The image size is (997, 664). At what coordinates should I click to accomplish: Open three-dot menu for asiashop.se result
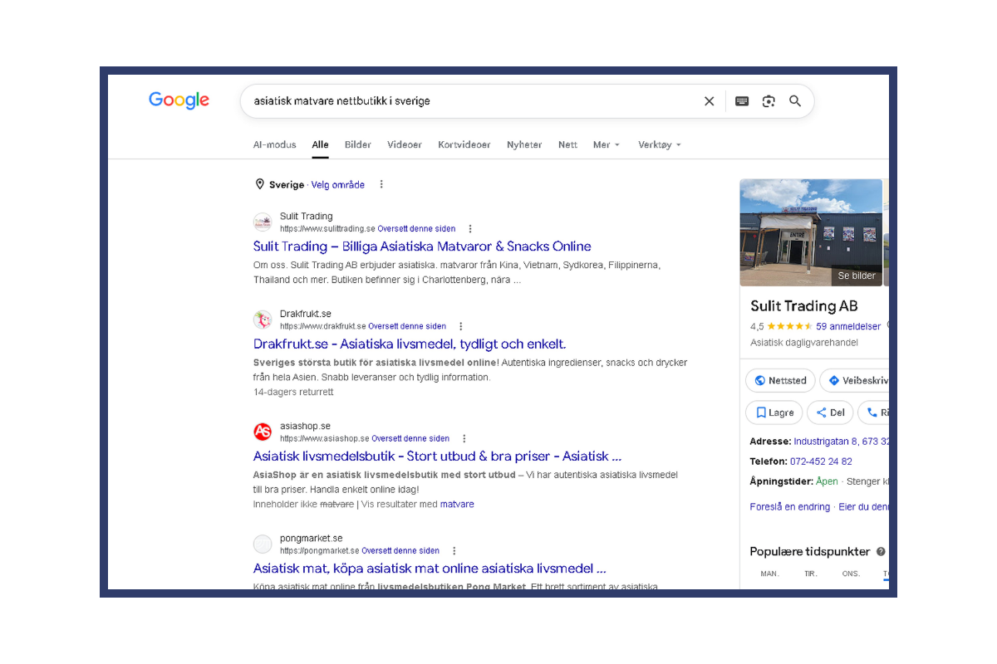click(464, 438)
